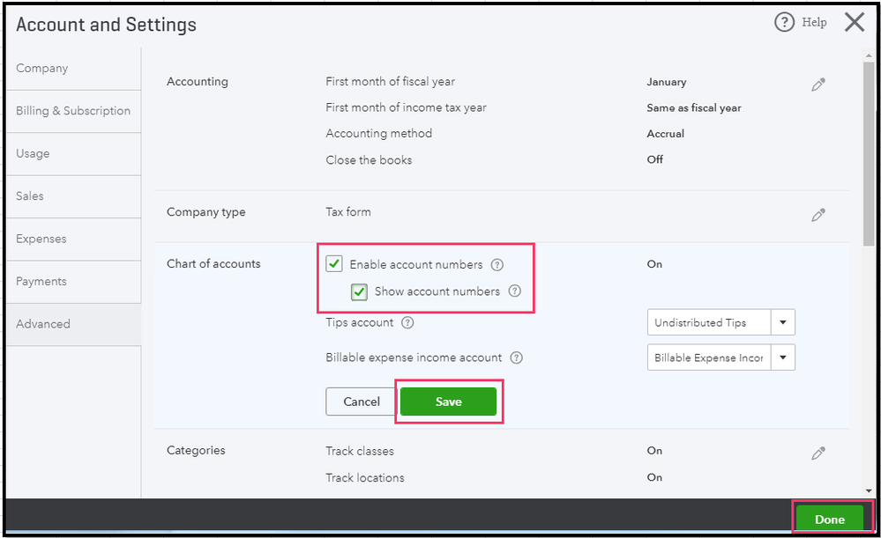Click pencil icon for Company type
This screenshot has height=538, width=881.
click(x=818, y=215)
